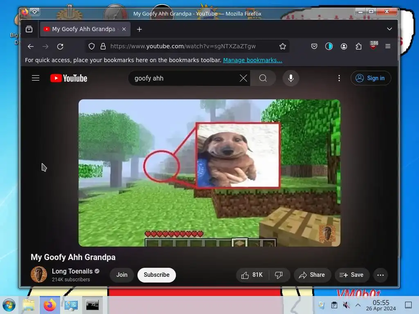Go back with the browser back arrow
This screenshot has height=314, width=419.
(x=30, y=47)
